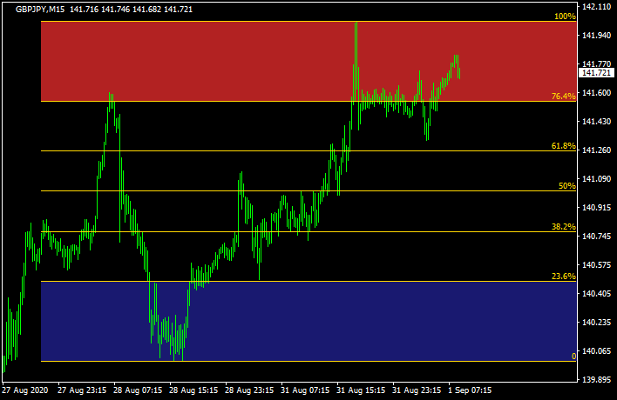The width and height of the screenshot is (617, 400).
Task: Click the 28 Aug 07:15 time label
Action: click(x=139, y=390)
